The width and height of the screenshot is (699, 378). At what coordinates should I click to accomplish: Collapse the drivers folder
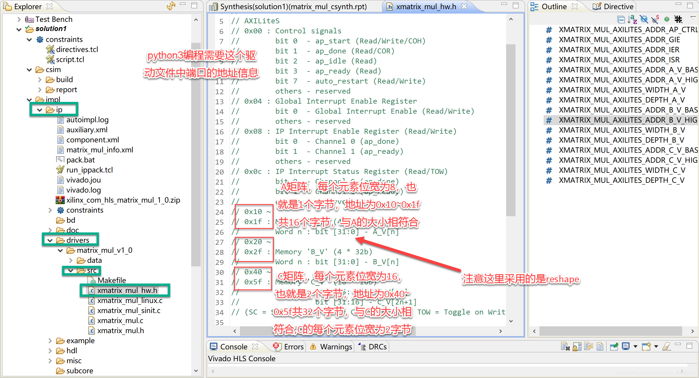coord(50,240)
